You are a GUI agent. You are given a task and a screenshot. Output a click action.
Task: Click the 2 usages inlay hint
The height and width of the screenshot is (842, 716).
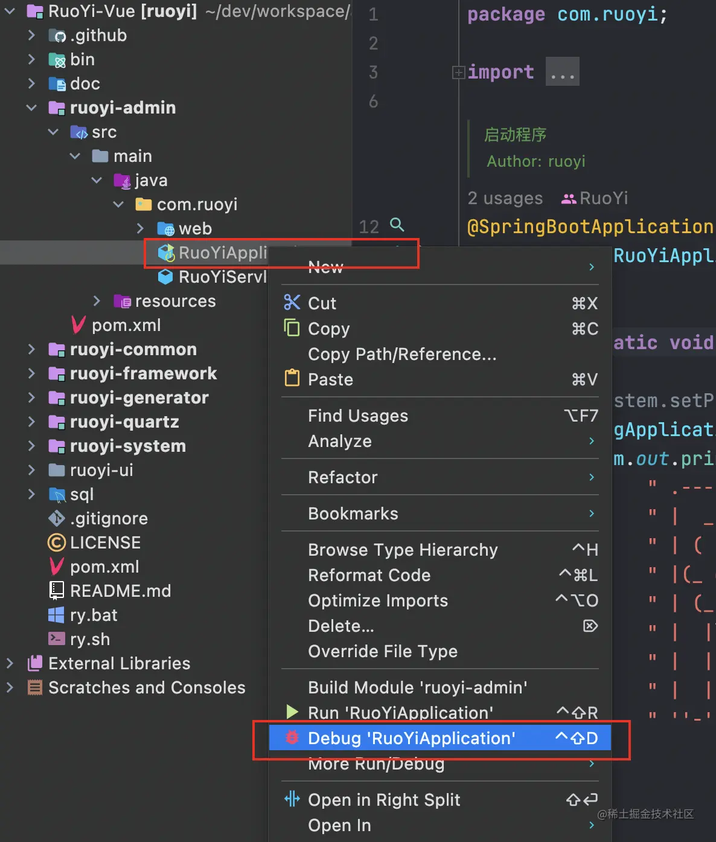pos(505,198)
